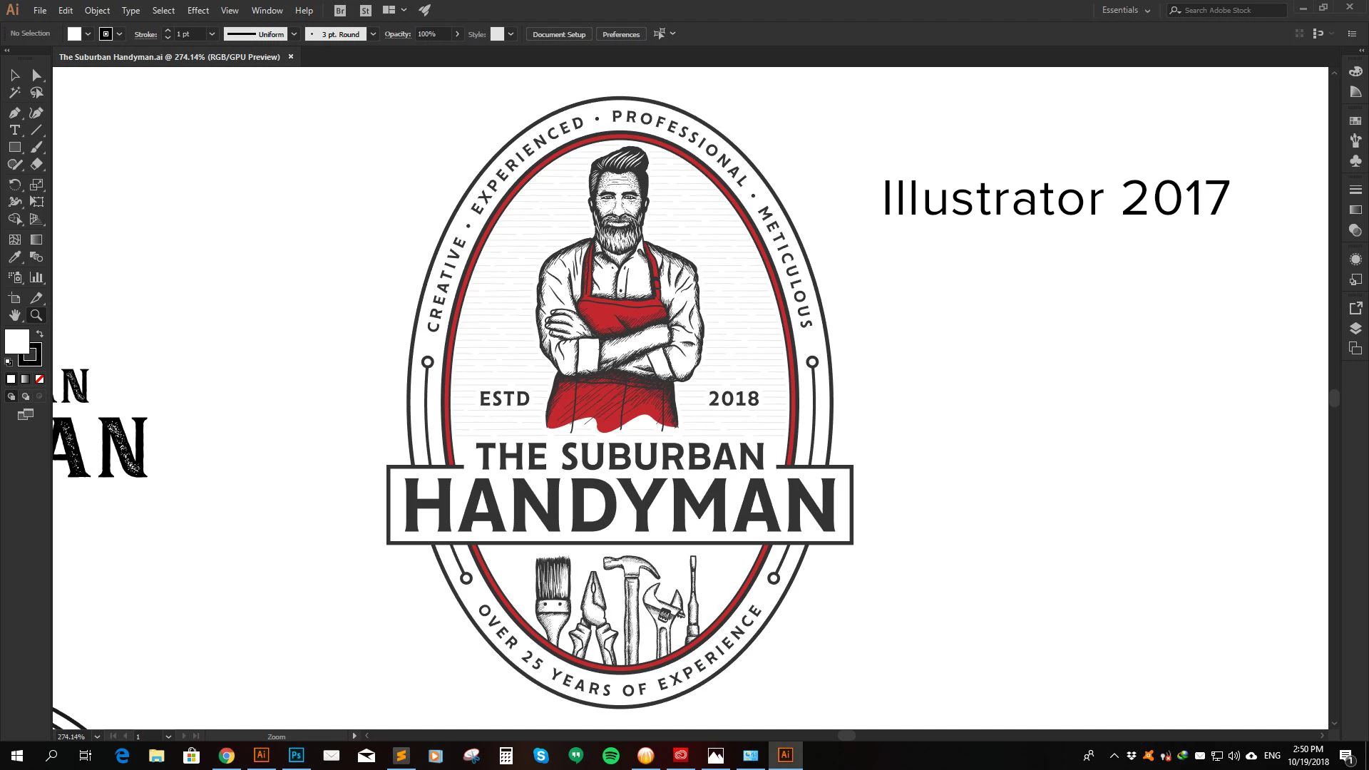Swap fill and stroke colors

[x=40, y=334]
